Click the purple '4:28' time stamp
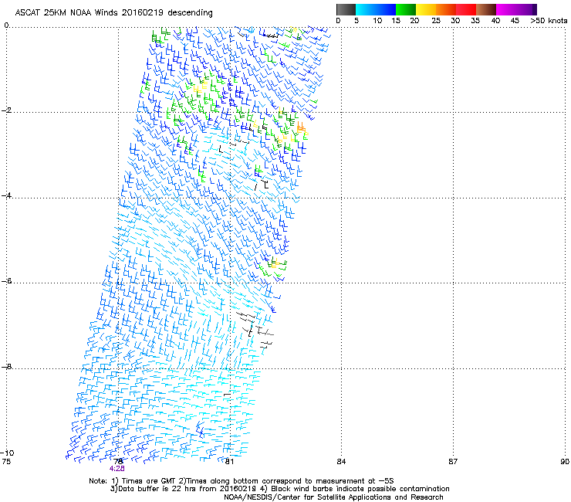 click(x=117, y=469)
